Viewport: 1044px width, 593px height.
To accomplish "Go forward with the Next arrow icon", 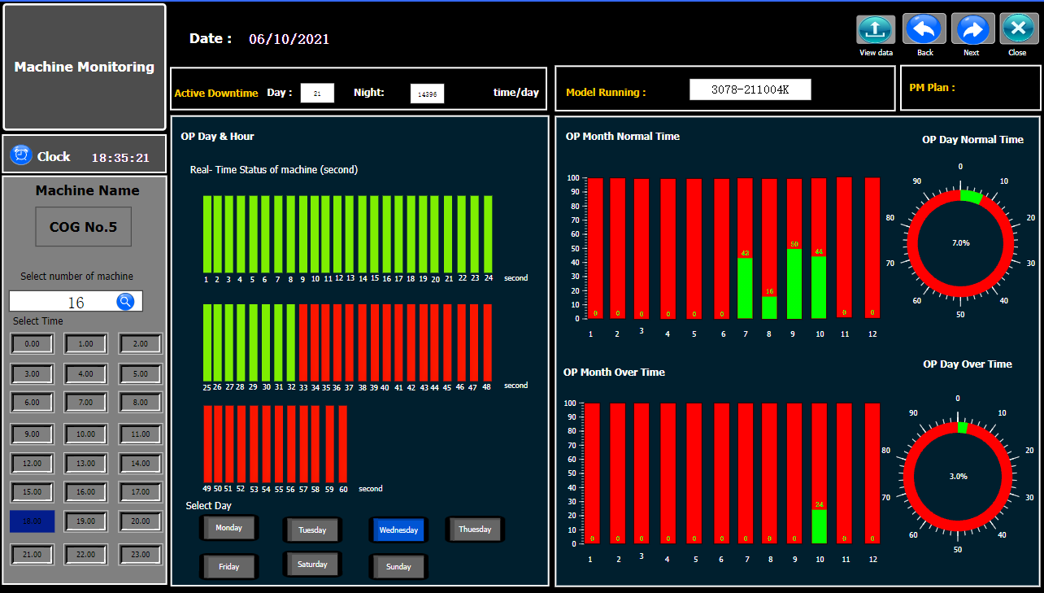I will [972, 29].
